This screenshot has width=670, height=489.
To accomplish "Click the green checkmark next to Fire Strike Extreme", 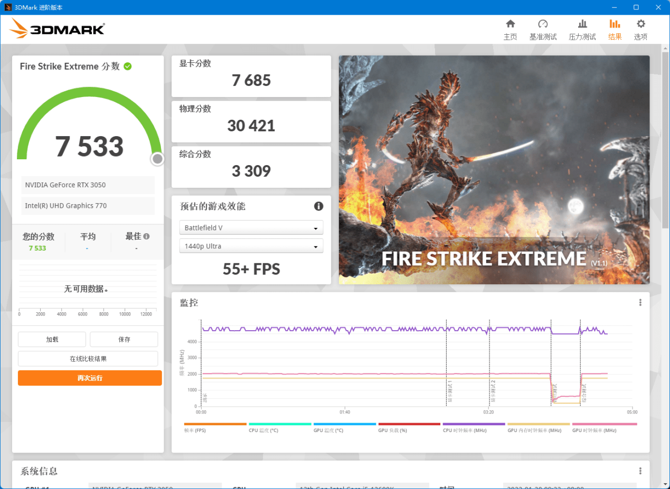I will tap(127, 66).
